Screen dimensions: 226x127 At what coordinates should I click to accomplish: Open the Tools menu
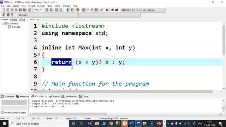pyautogui.click(x=49, y=6)
